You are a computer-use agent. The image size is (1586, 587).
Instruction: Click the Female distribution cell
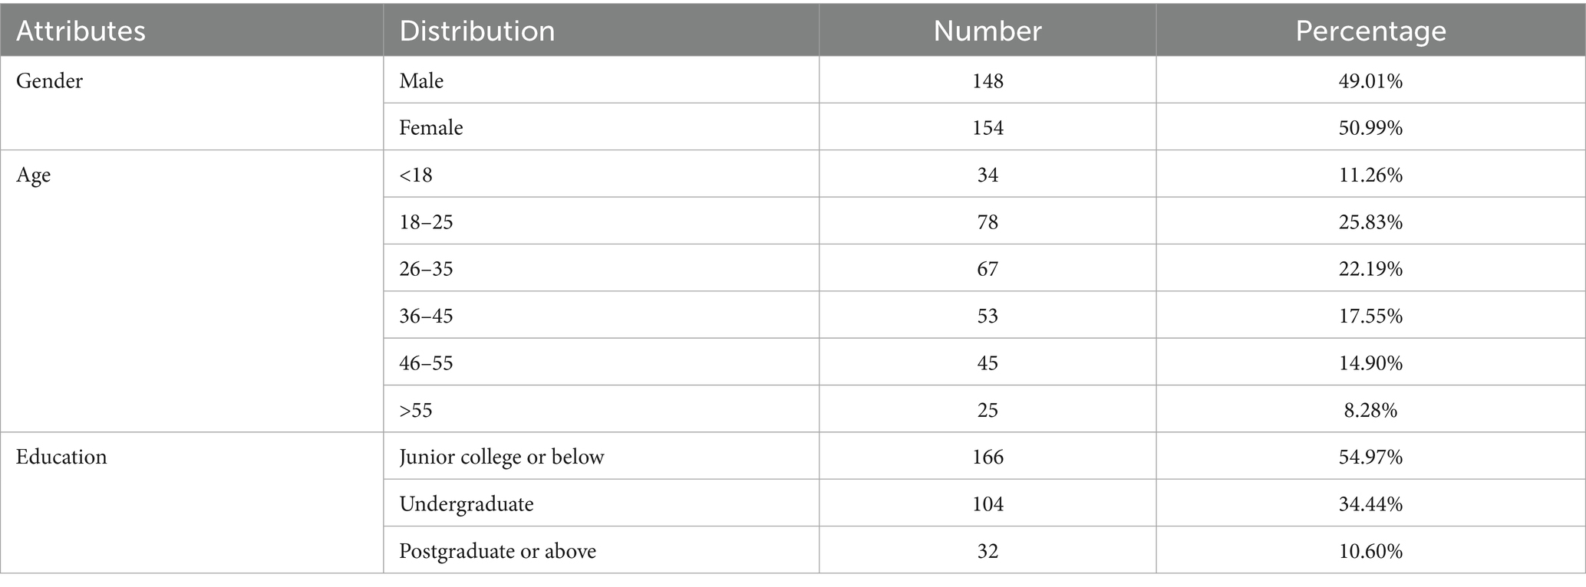coord(431,127)
